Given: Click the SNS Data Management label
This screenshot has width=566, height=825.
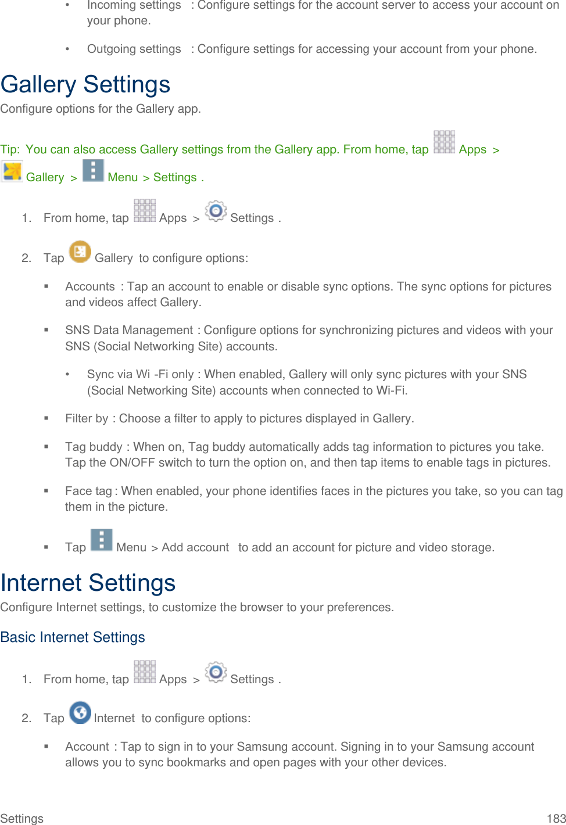Looking at the screenshot, I should point(128,330).
